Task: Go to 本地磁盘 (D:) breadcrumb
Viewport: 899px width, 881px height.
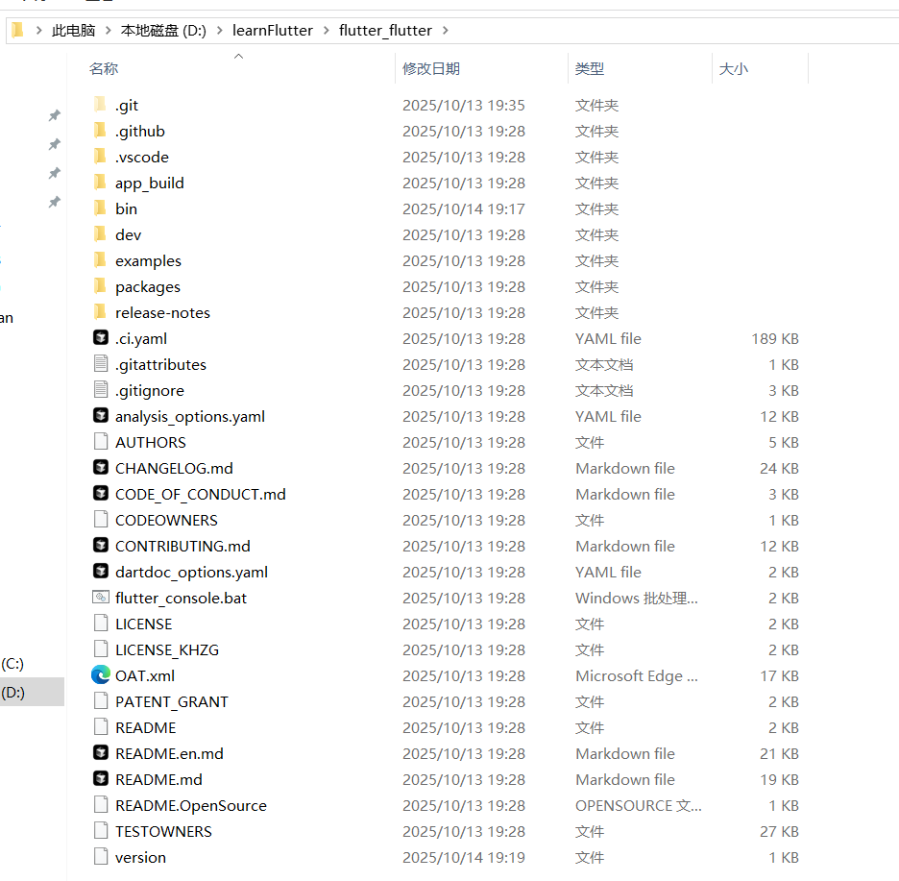Action: (163, 31)
